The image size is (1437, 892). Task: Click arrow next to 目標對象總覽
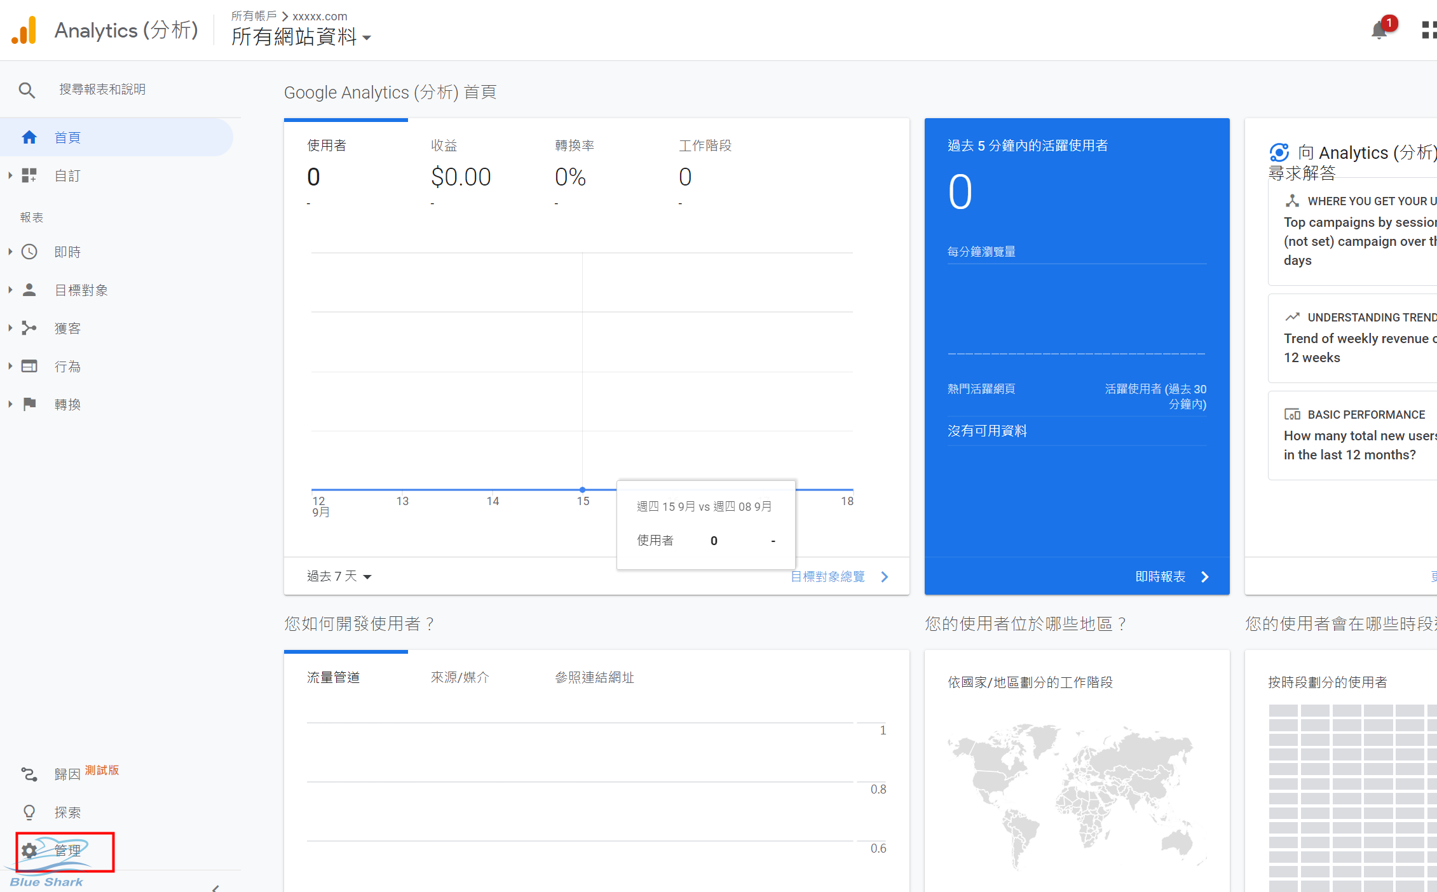click(x=885, y=577)
